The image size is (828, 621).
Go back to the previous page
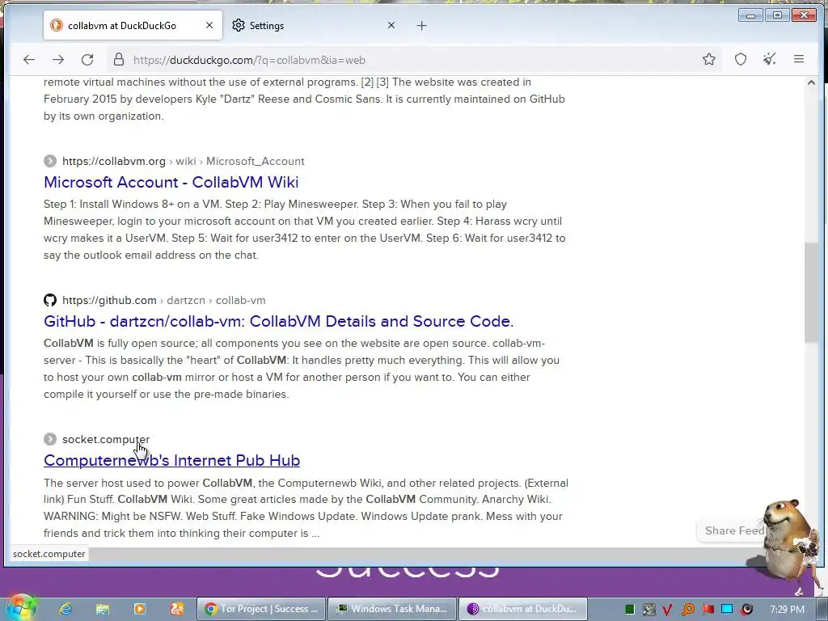coord(29,60)
